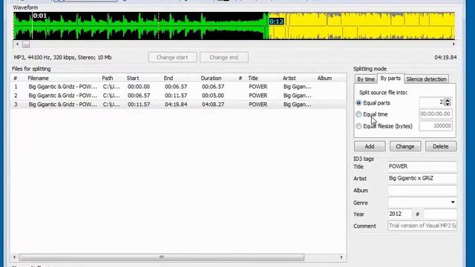Click the waveform scrollbar thumb
The image size is (475, 267).
point(26,44)
